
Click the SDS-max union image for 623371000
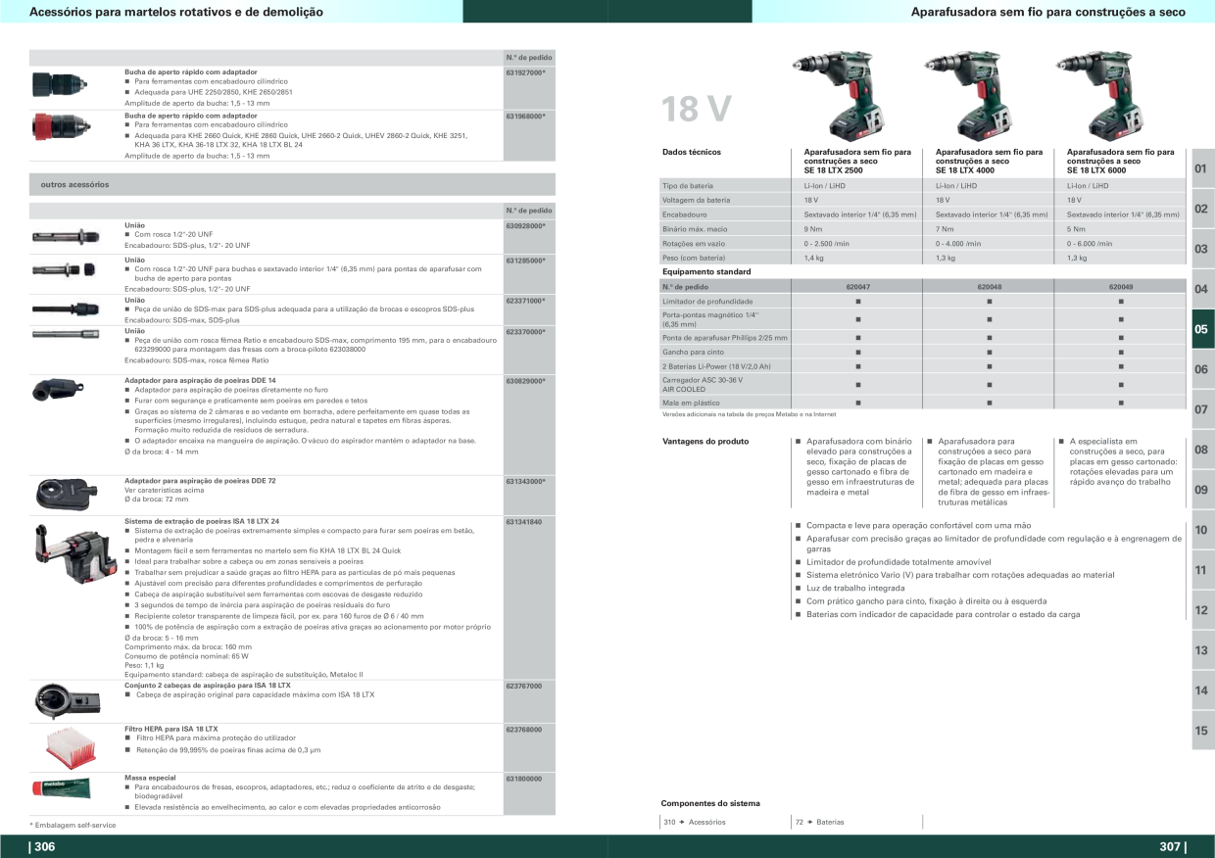pos(67,308)
